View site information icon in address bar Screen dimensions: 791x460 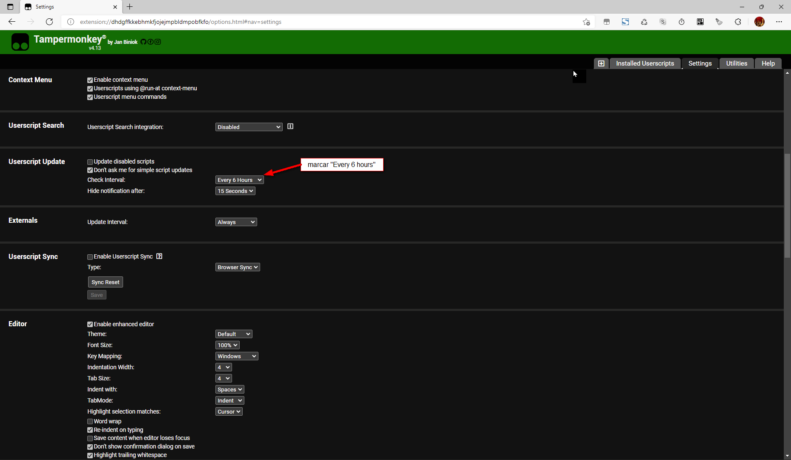(71, 22)
